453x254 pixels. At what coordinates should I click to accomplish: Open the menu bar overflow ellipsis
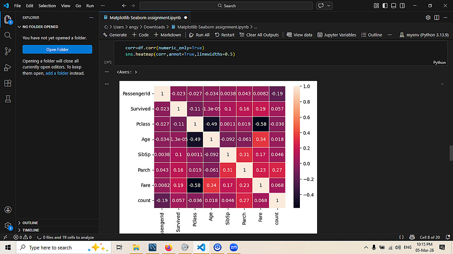[x=102, y=6]
